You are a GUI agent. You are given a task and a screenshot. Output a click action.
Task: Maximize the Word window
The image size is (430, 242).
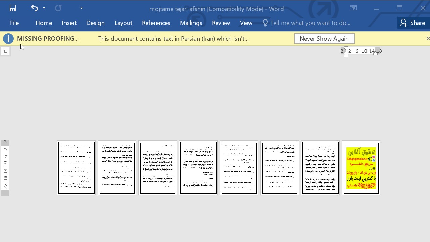pos(399,8)
